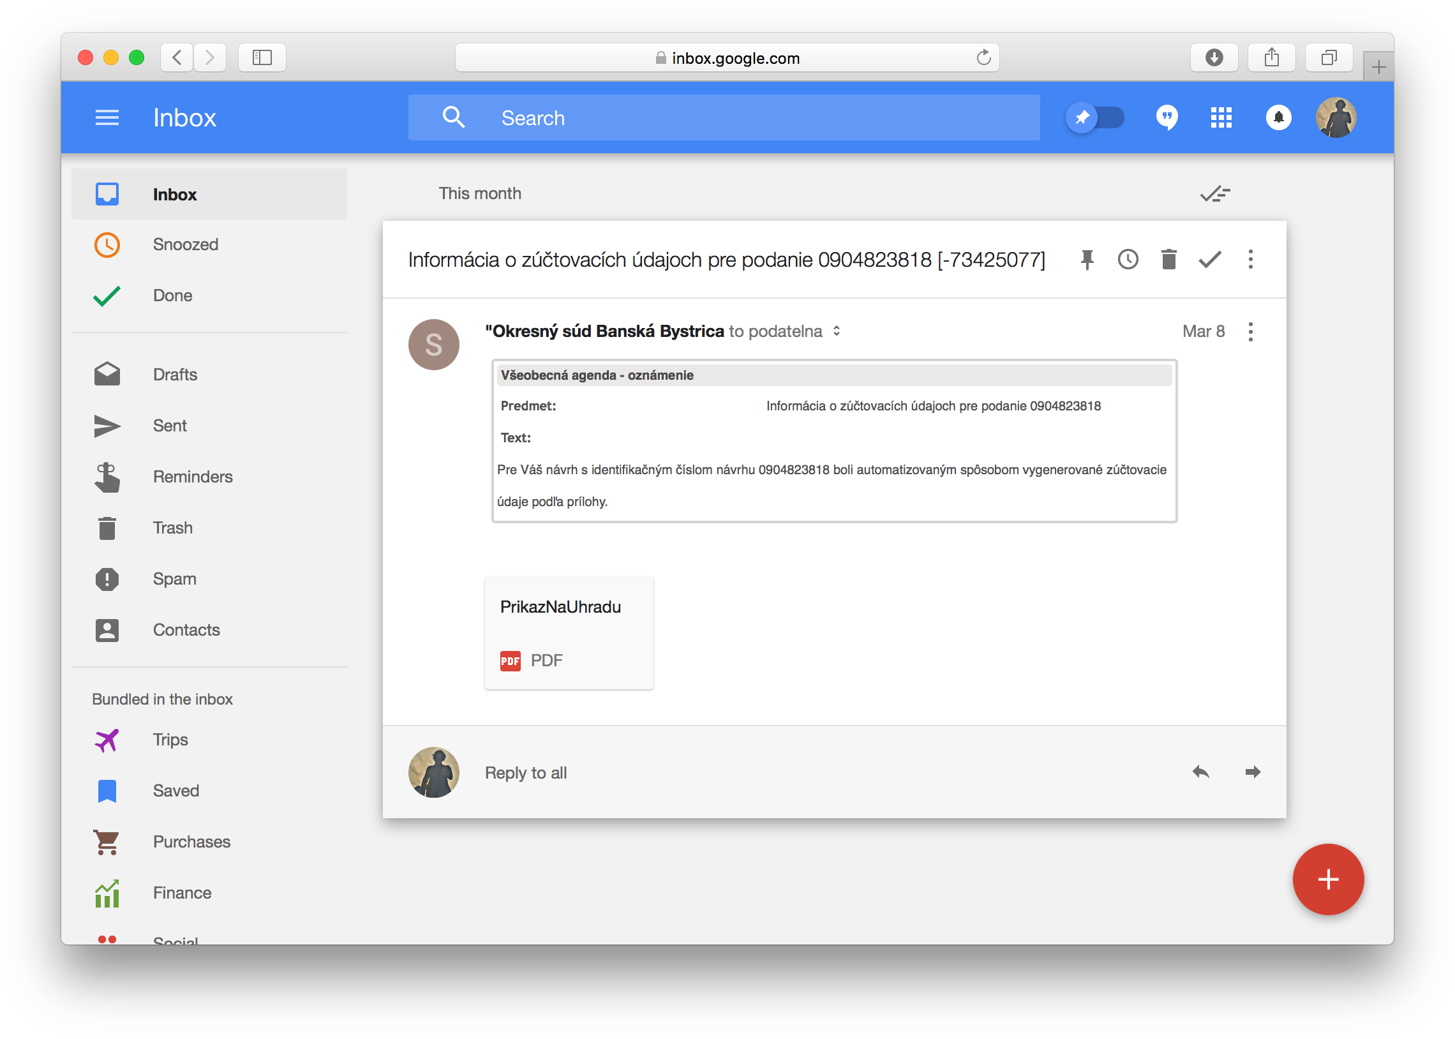Click the forward arrow icon
1455x1039 pixels.
pos(1252,772)
